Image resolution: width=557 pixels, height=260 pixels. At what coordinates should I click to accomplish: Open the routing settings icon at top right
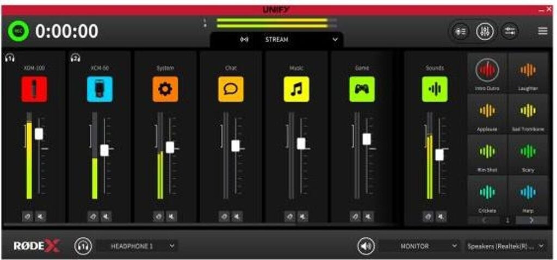(x=510, y=31)
